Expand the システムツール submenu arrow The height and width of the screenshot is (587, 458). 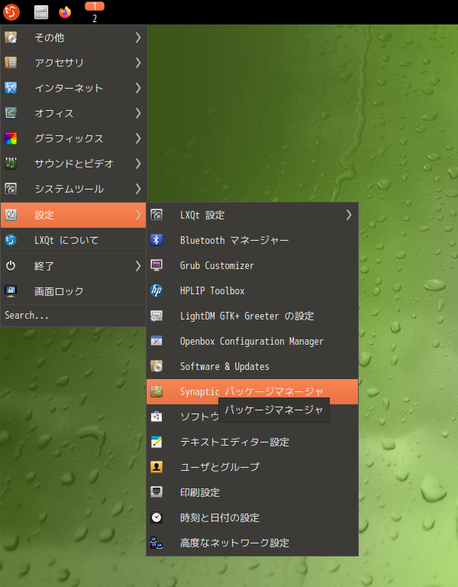(x=138, y=189)
